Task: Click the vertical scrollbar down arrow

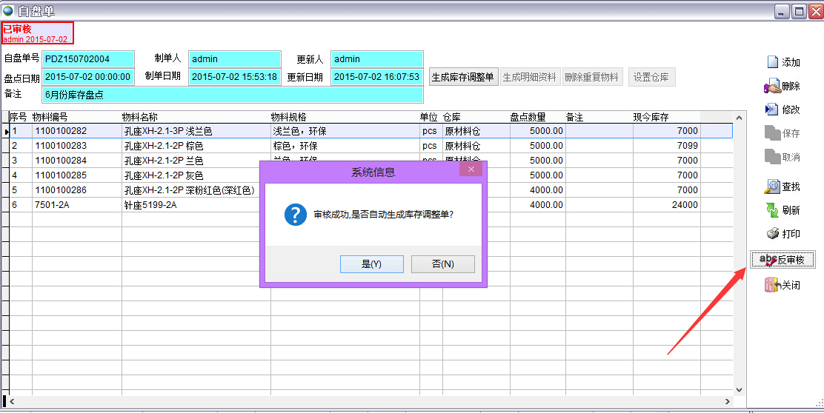Action: [739, 389]
